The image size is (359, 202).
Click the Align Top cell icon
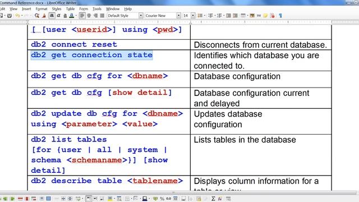coord(89,199)
